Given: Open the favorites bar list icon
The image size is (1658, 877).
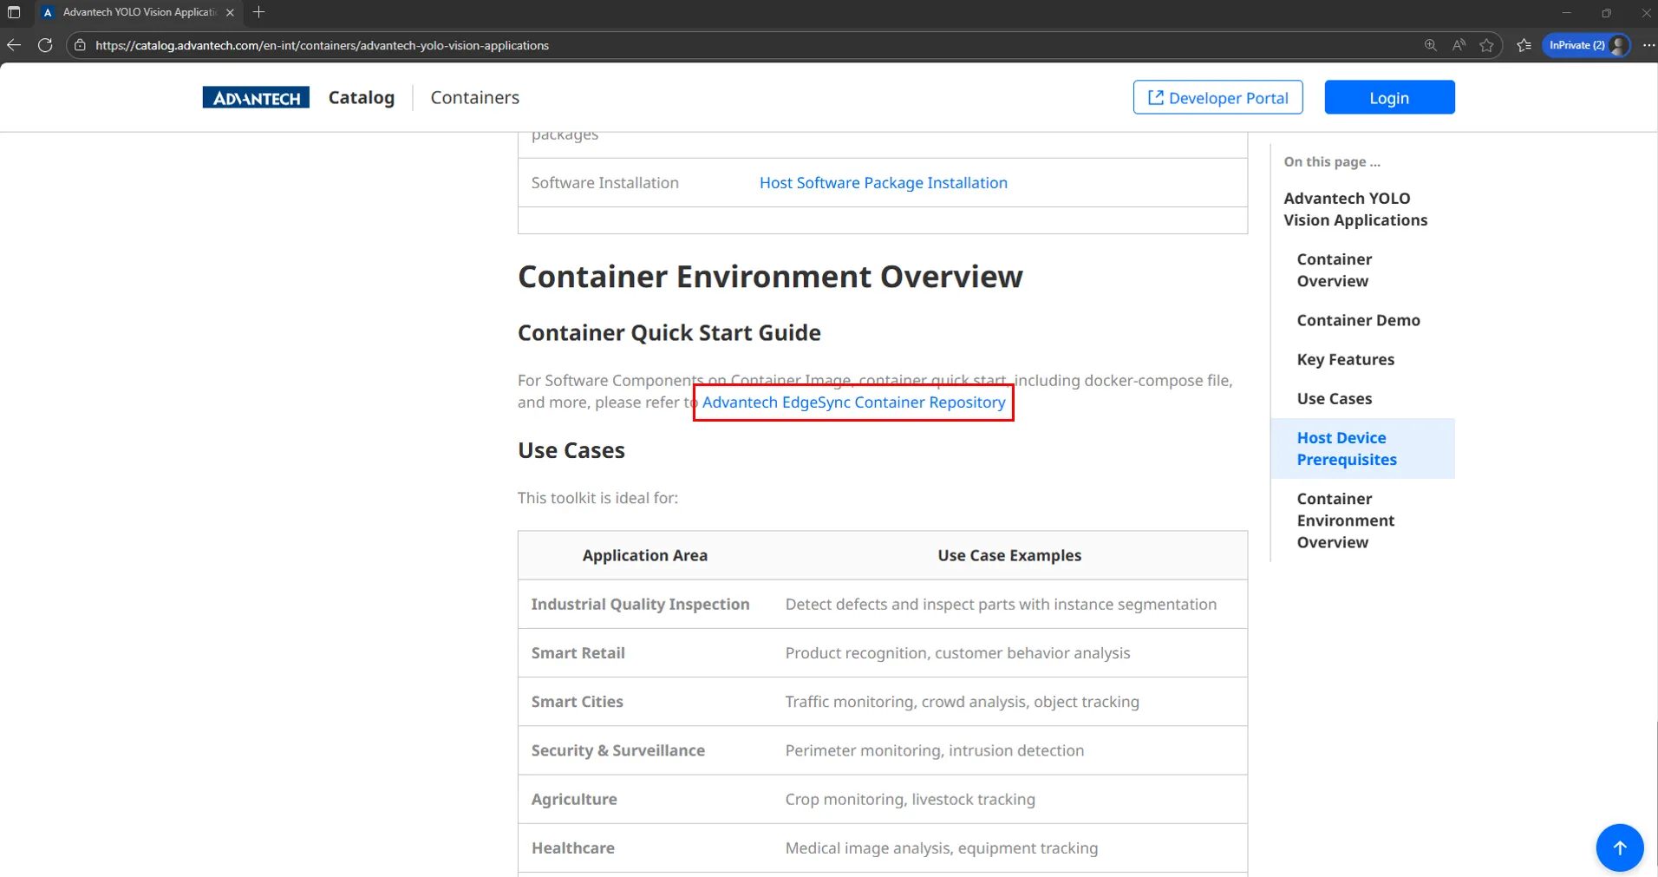Looking at the screenshot, I should click(1524, 45).
